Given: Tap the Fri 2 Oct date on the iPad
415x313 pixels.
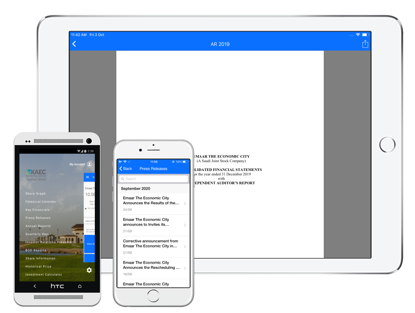Looking at the screenshot, I should point(97,35).
